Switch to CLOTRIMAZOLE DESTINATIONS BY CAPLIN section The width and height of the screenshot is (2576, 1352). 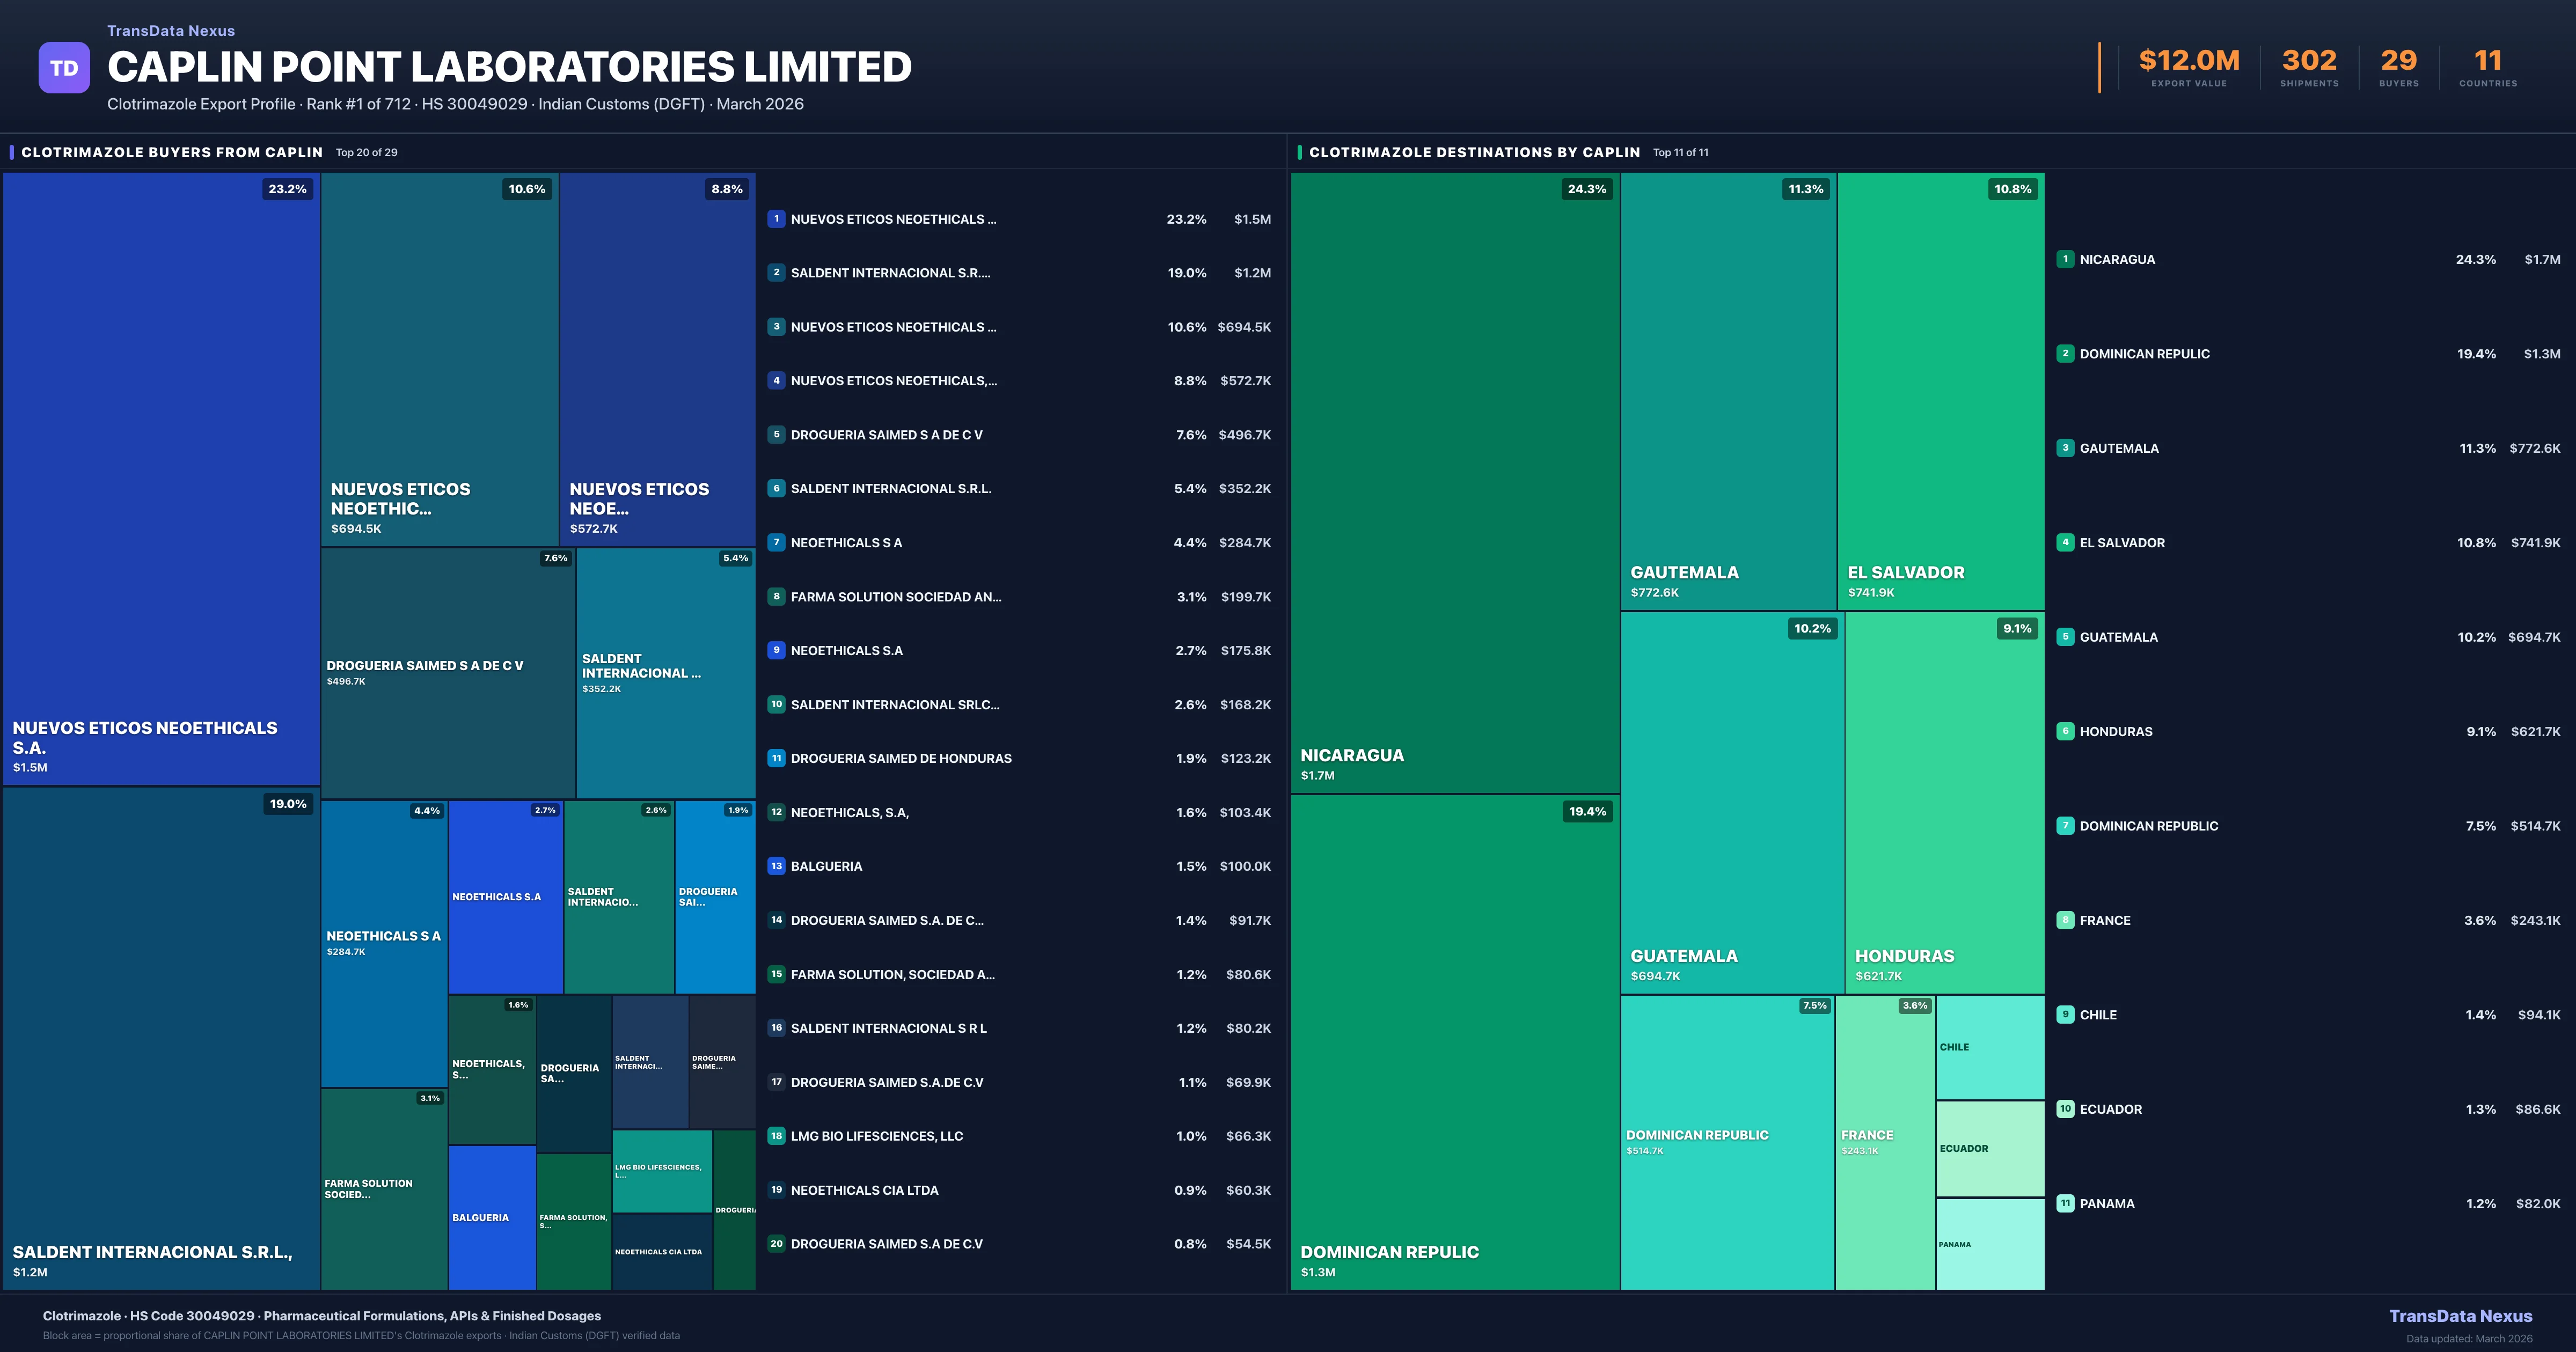(x=1474, y=152)
